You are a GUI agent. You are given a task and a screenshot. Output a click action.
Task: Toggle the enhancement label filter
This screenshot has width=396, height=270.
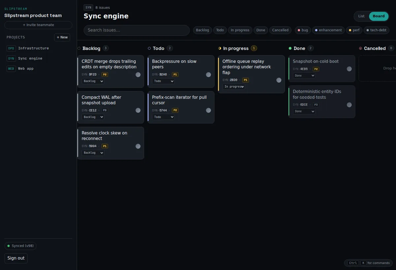(328, 30)
